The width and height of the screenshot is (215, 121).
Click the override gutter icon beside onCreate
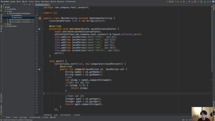(39, 29)
